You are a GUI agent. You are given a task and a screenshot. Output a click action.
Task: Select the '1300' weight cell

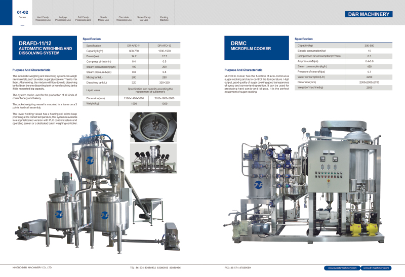coord(164,104)
